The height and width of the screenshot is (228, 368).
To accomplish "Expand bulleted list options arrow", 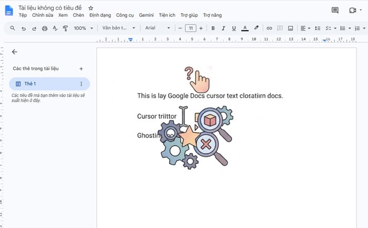I will point(350,28).
